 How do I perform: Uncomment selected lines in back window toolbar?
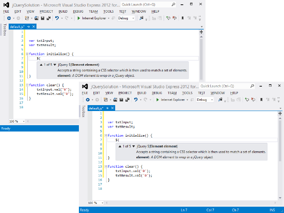pos(174,18)
